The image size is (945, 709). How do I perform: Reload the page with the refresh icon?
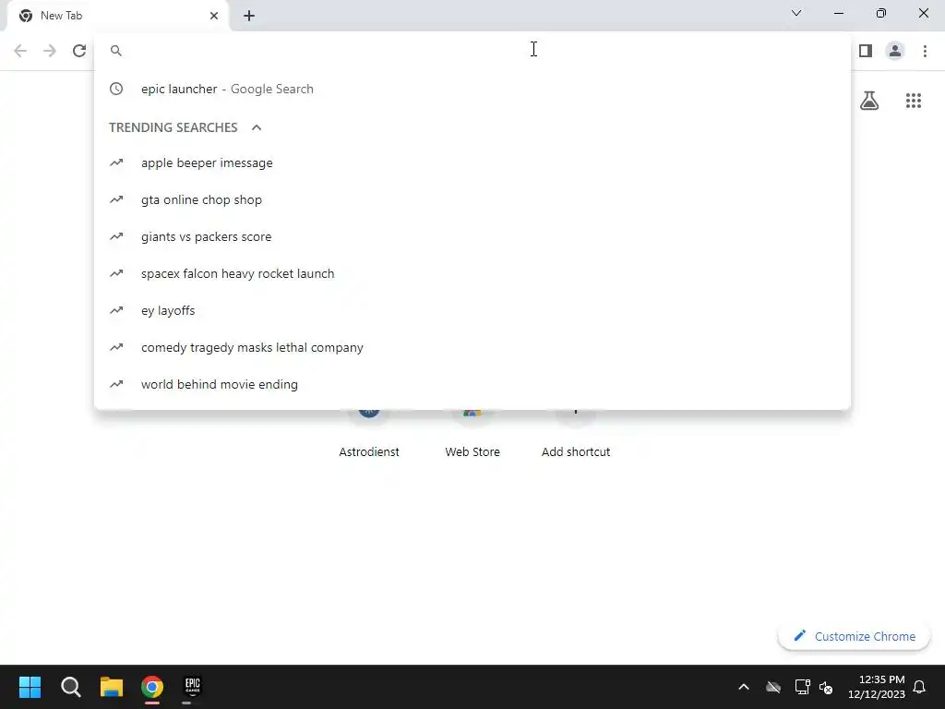pyautogui.click(x=79, y=51)
